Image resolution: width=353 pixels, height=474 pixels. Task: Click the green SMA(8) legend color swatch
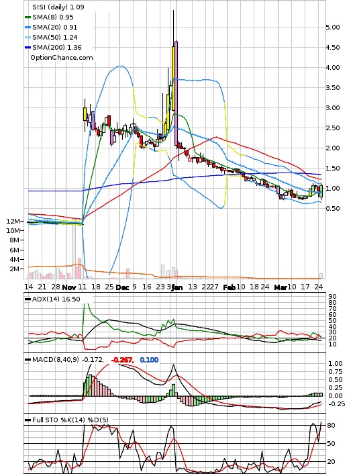(x=28, y=17)
